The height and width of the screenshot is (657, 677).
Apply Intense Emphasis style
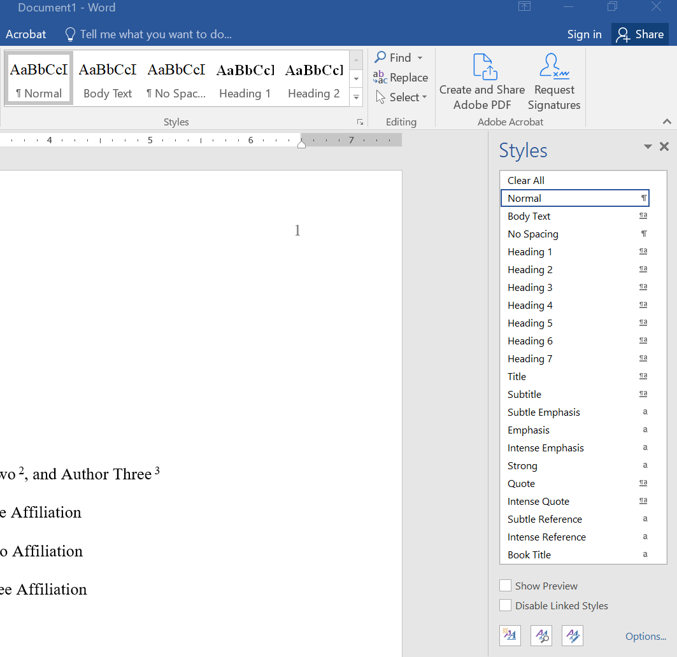pos(574,448)
